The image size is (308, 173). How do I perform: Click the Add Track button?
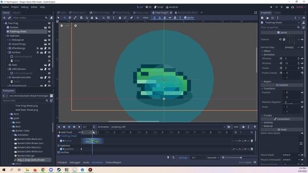point(65,133)
